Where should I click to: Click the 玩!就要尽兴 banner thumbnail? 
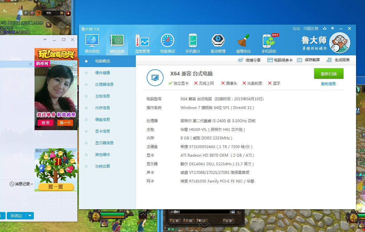pyautogui.click(x=56, y=54)
